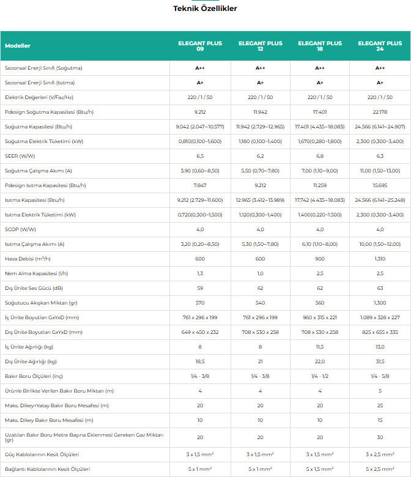Click SEER value 6,8 for ELEGANT PLUS 18
The width and height of the screenshot is (411, 477).
320,156
